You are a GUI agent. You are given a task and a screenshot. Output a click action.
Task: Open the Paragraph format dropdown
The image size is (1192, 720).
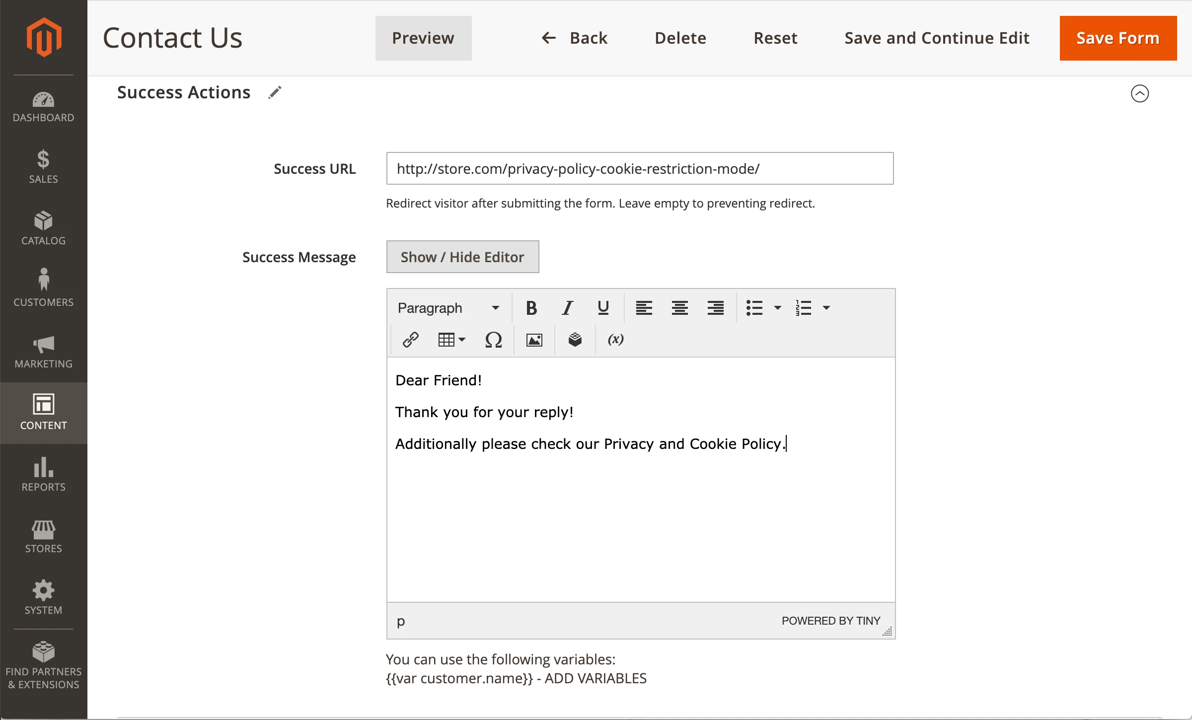448,308
